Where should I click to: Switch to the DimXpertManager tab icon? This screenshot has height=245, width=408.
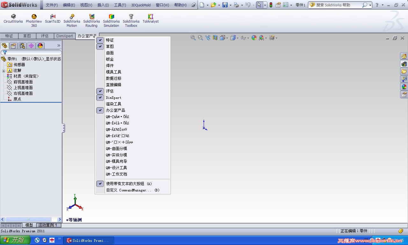tap(31, 46)
